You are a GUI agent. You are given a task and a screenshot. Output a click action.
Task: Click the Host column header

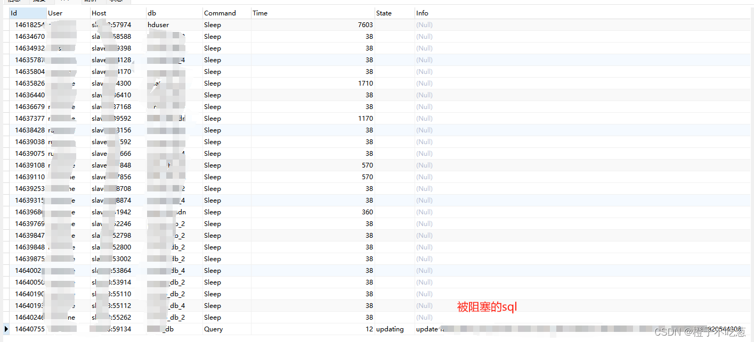tap(118, 13)
